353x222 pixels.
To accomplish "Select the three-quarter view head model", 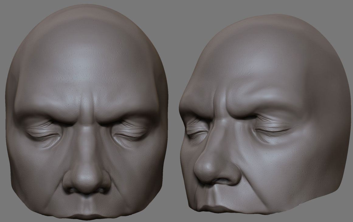I will point(265,115).
